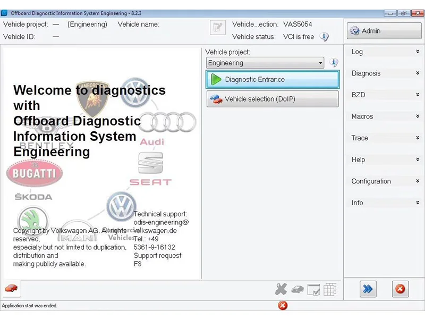425x319 pixels.
Task: Click the 'VCI is free' status text
Action: point(299,37)
